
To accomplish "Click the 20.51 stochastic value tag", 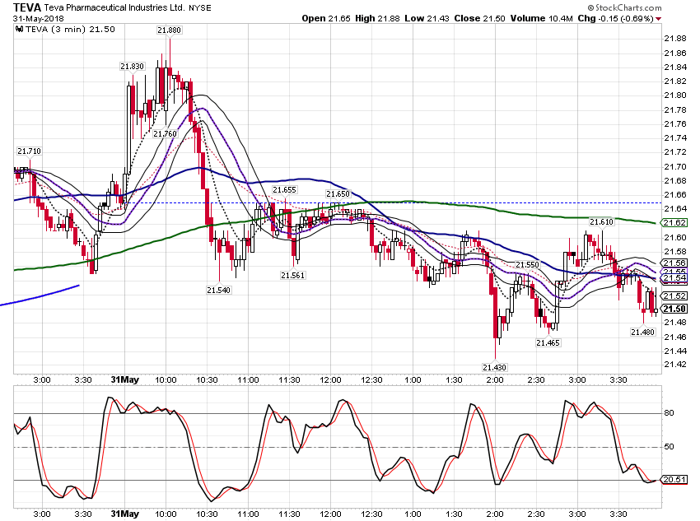I will pos(674,480).
